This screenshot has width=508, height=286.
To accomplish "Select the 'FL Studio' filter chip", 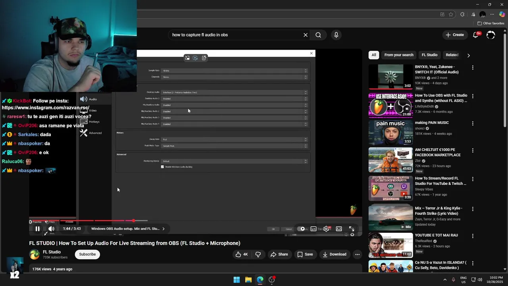I will [429, 55].
